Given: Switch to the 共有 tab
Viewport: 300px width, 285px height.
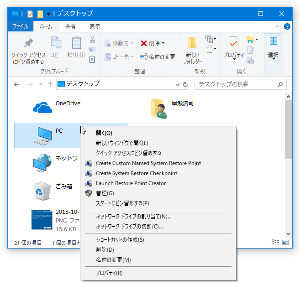Looking at the screenshot, I should [71, 26].
